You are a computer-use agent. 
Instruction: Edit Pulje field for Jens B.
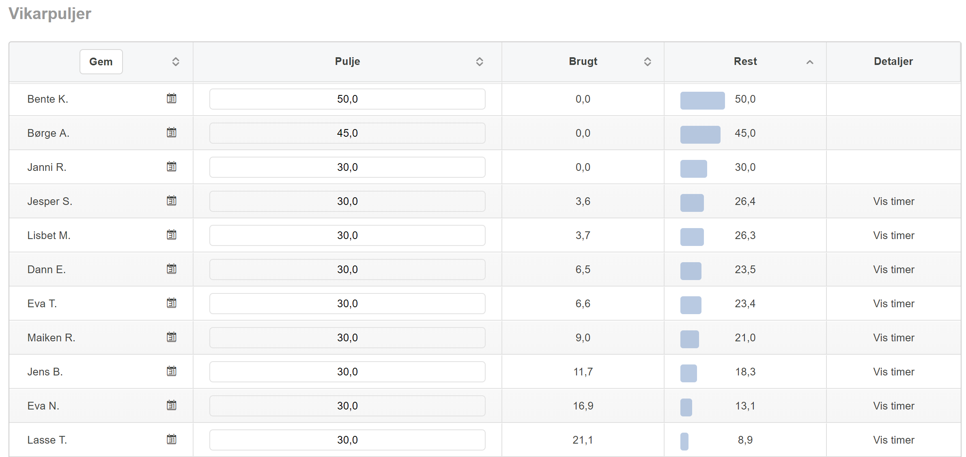[x=347, y=372]
